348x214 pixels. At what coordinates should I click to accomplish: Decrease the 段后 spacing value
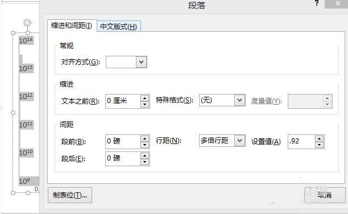pyautogui.click(x=144, y=162)
